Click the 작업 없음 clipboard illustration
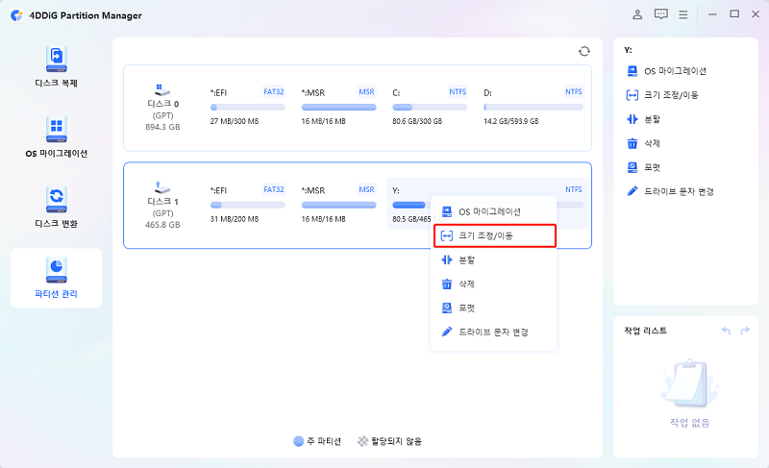The height and width of the screenshot is (468, 769). pos(689,383)
